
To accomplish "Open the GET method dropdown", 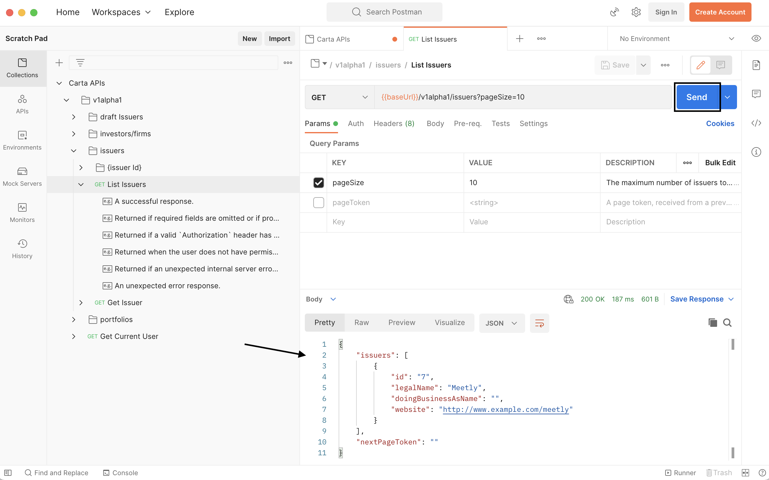I will tap(339, 97).
